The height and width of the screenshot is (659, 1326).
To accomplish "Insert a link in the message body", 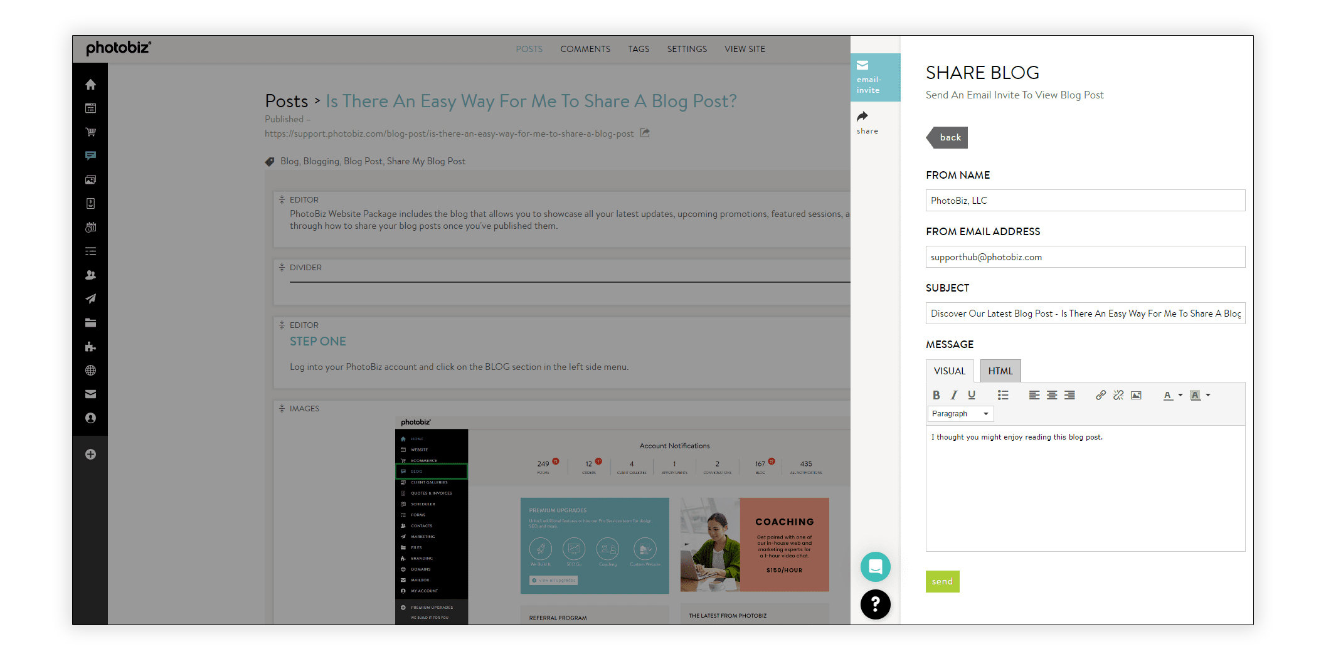I will [x=1100, y=395].
